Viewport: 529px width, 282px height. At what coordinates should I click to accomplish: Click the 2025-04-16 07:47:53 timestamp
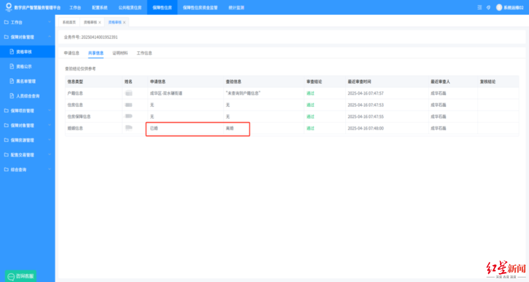(x=366, y=105)
